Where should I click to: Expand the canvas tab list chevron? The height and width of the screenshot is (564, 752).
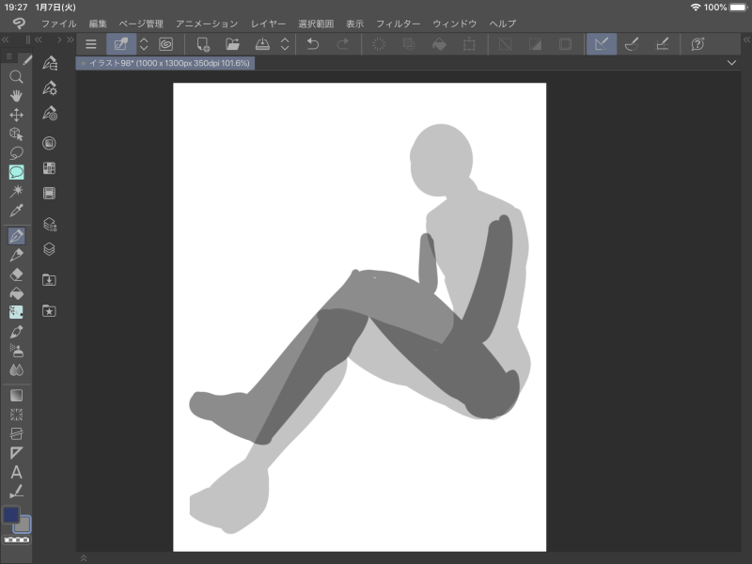[731, 63]
